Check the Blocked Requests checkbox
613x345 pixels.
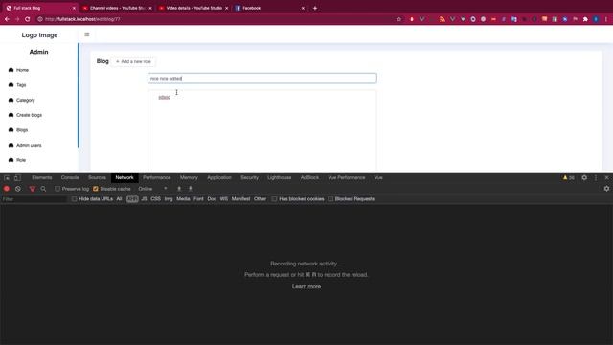point(330,199)
